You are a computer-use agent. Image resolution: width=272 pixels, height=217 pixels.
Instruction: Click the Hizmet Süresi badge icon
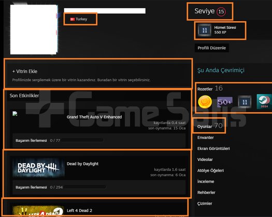click(205, 30)
